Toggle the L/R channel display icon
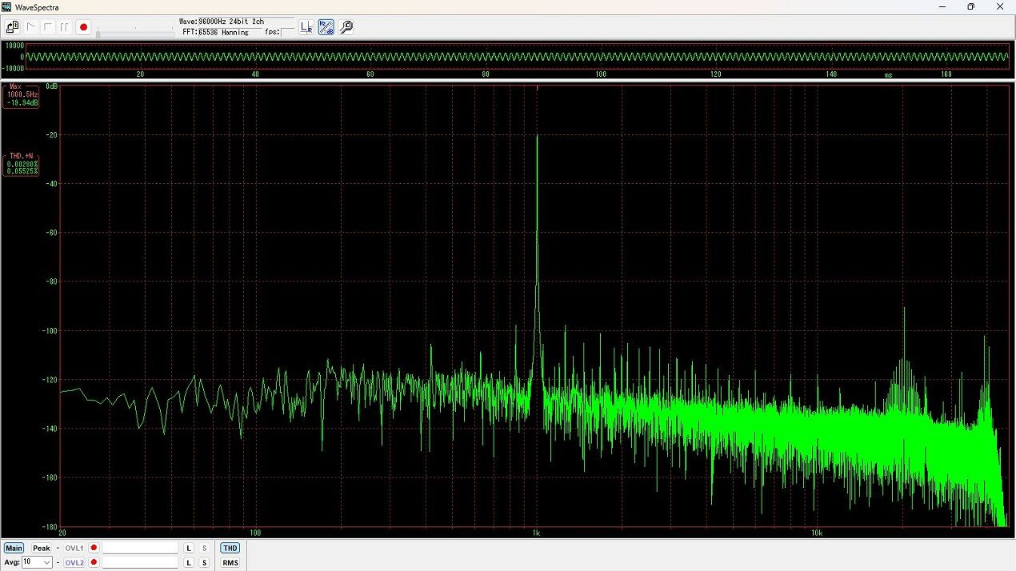 306,27
